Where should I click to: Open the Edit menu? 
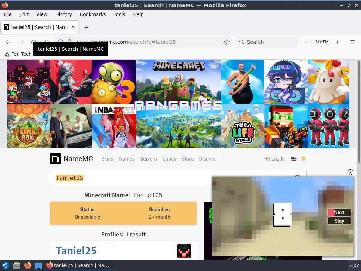(x=24, y=14)
